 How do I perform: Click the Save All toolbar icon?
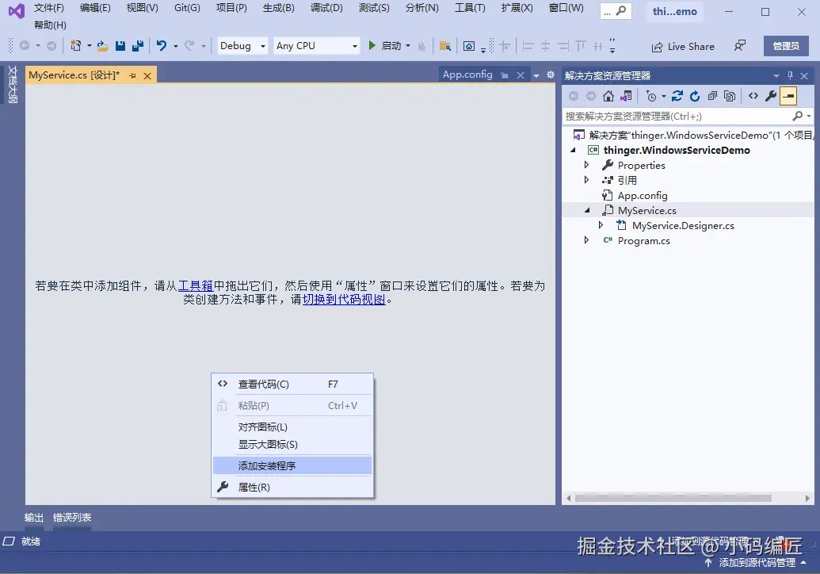point(138,46)
